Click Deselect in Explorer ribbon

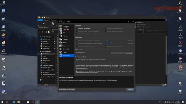click(140, 25)
